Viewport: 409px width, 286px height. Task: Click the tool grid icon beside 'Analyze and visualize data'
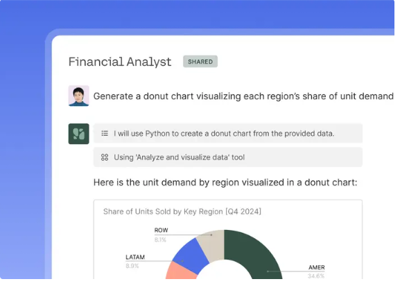click(105, 157)
